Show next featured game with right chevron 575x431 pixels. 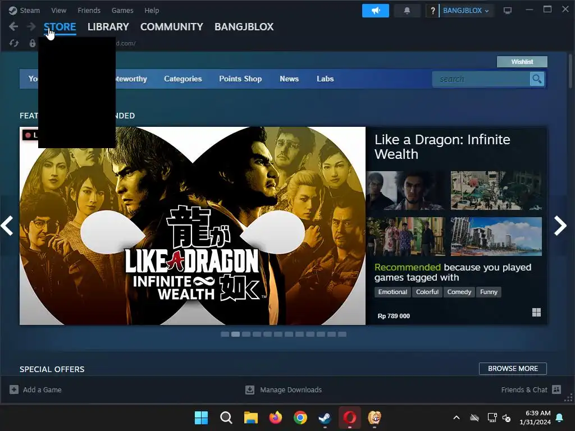click(x=560, y=226)
